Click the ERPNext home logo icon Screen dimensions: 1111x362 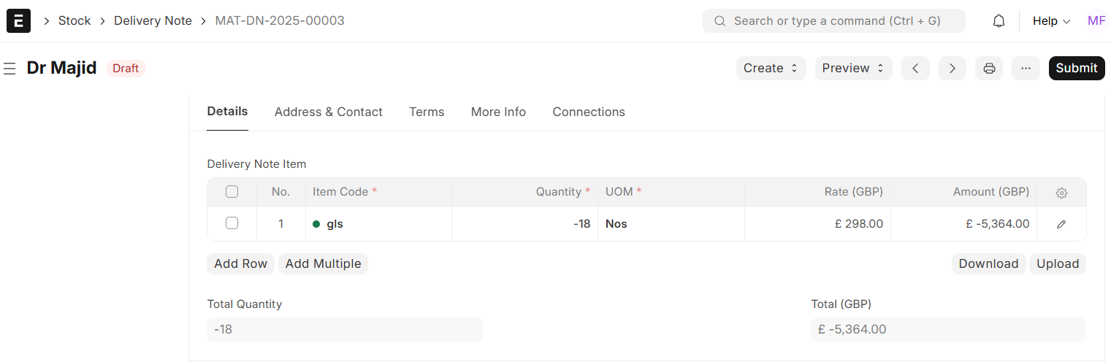tap(18, 20)
